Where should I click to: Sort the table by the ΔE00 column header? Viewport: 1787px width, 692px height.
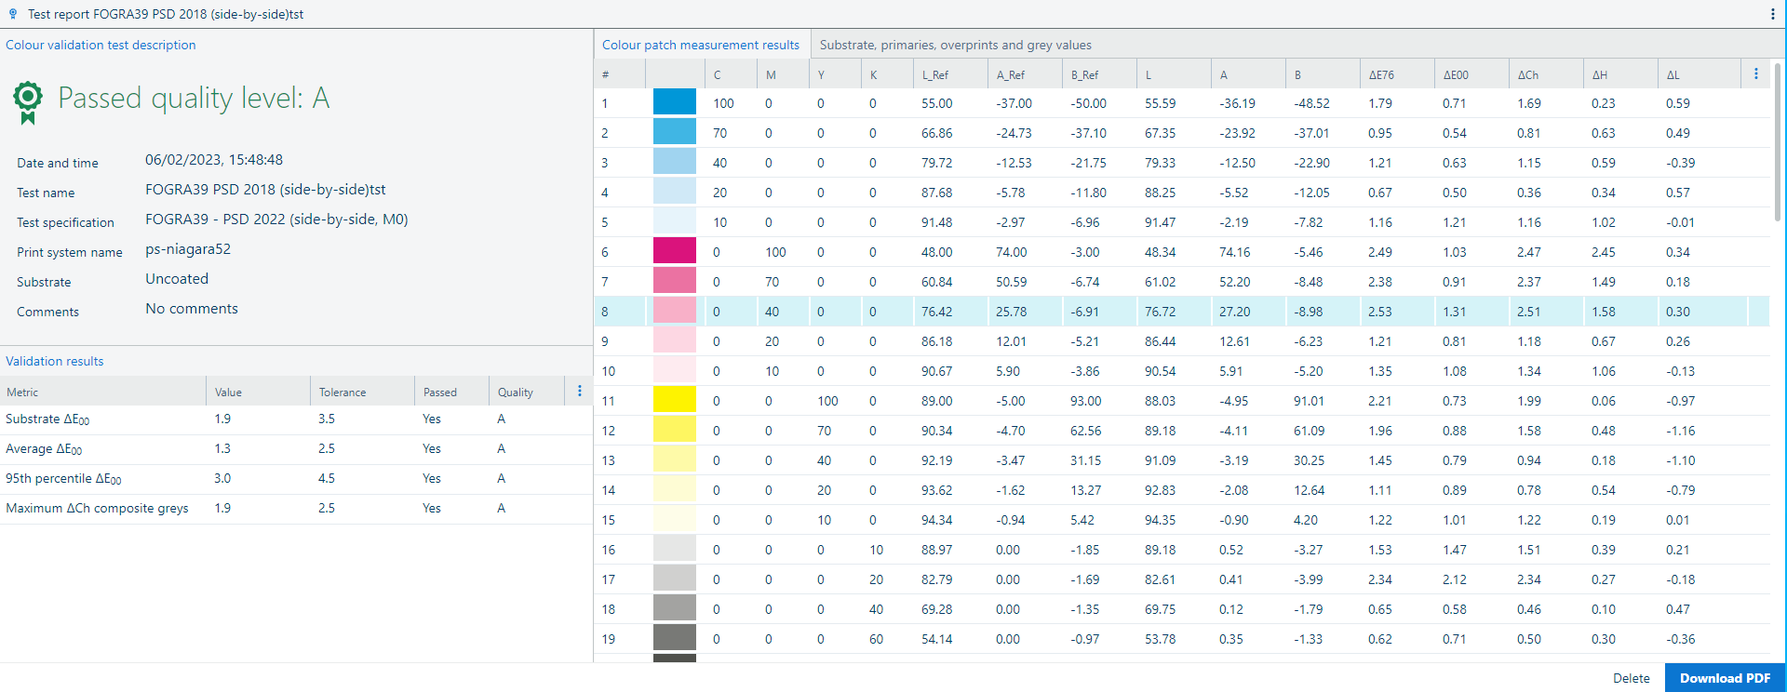pyautogui.click(x=1456, y=75)
